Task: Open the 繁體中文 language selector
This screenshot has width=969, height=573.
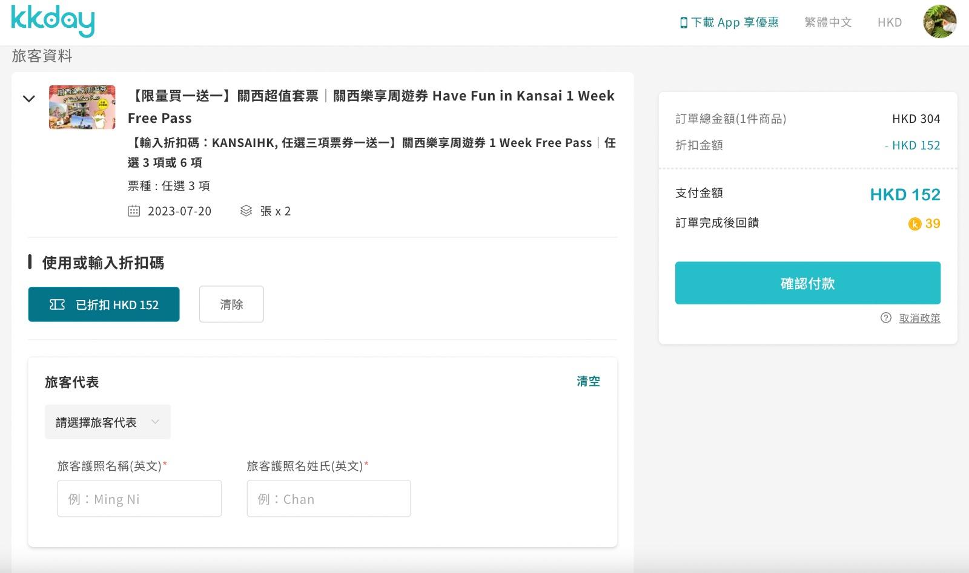Action: (x=827, y=22)
